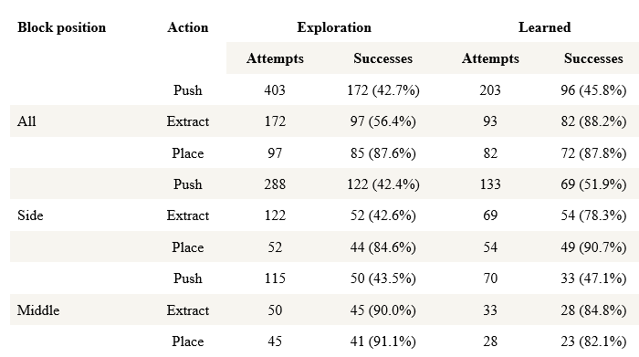Click the Middle block position cell

tap(38, 310)
